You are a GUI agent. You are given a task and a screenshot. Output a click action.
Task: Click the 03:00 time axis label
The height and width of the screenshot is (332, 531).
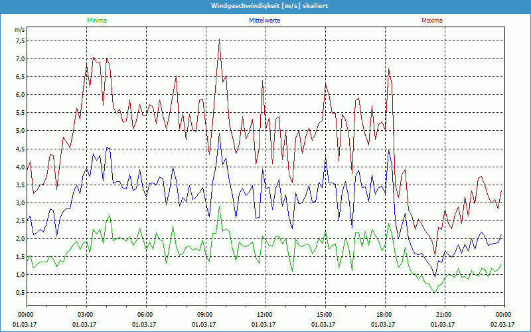tap(87, 314)
